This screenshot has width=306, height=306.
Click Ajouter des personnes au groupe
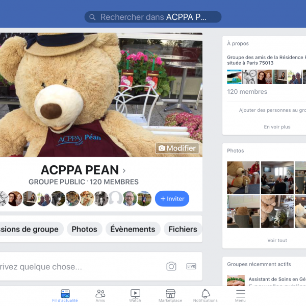click(272, 110)
